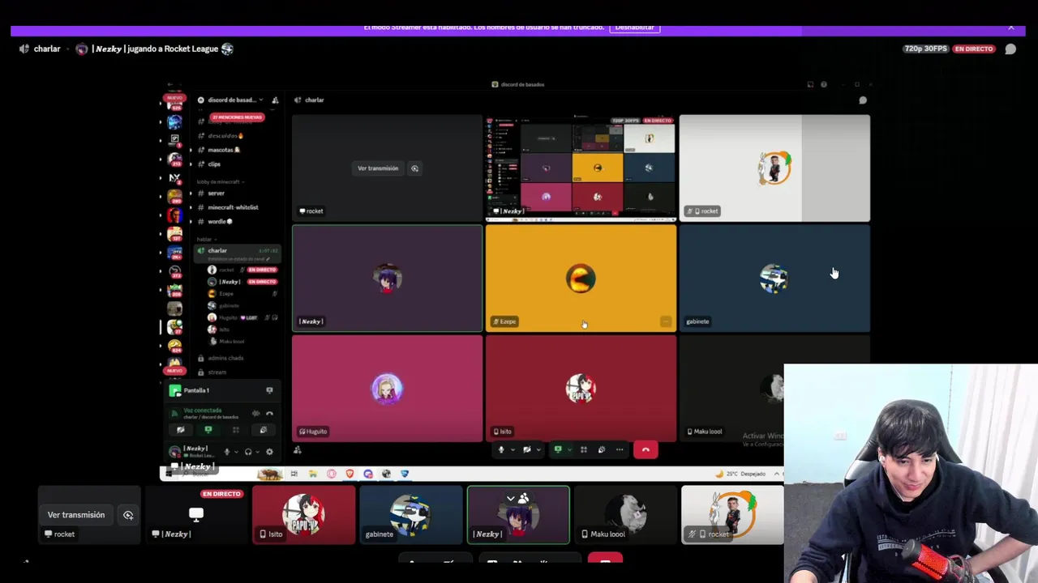Click the 27 menciones nuevas pill
Image resolution: width=1038 pixels, height=583 pixels.
[x=237, y=117]
